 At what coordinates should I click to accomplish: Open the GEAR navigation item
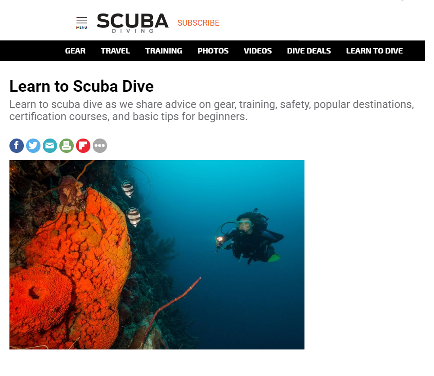click(x=75, y=51)
